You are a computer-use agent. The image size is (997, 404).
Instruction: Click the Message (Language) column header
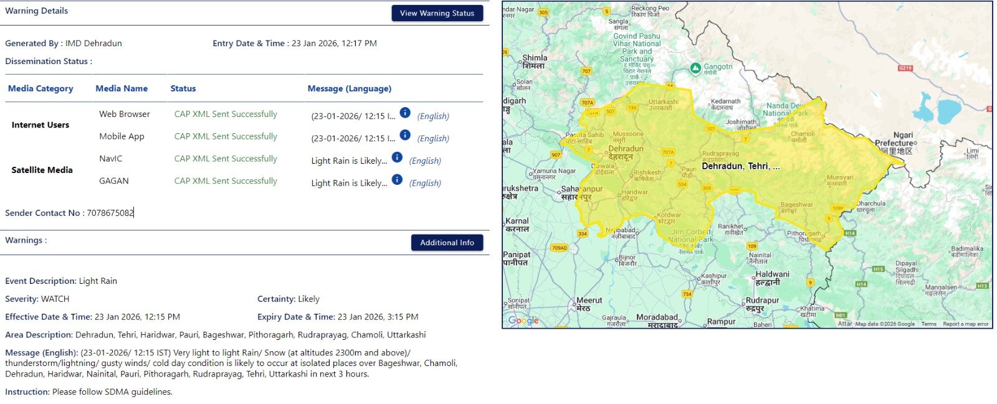(350, 88)
